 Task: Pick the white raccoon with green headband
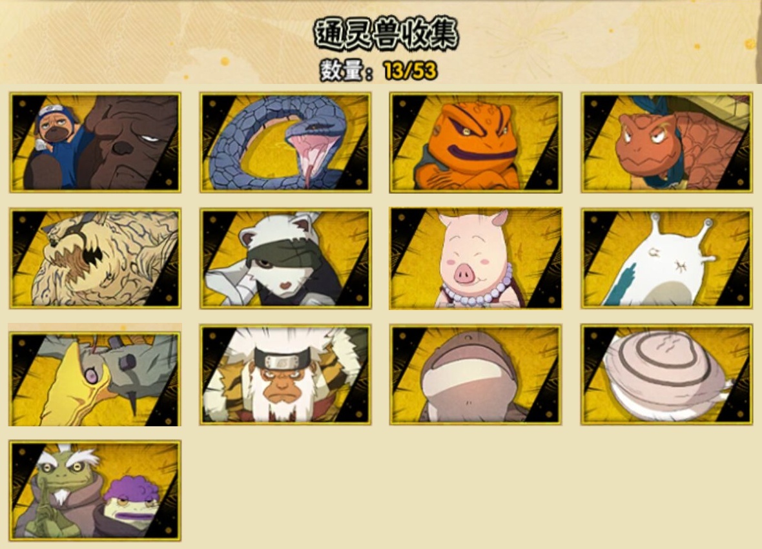(285, 259)
